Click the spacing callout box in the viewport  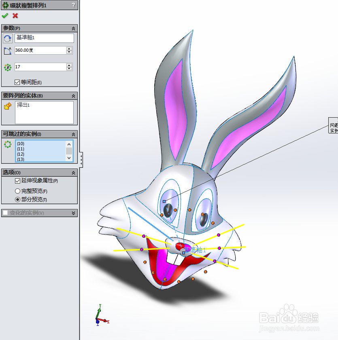click(333, 125)
